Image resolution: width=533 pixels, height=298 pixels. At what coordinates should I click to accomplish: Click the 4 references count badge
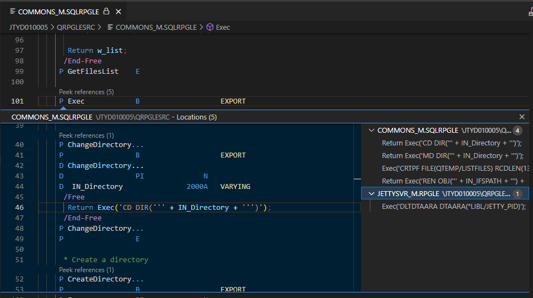[x=517, y=131]
